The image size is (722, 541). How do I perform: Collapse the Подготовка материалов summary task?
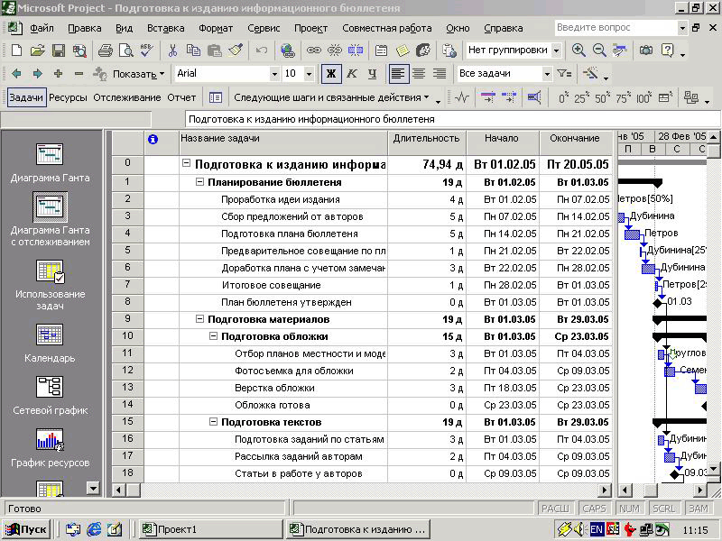point(199,318)
